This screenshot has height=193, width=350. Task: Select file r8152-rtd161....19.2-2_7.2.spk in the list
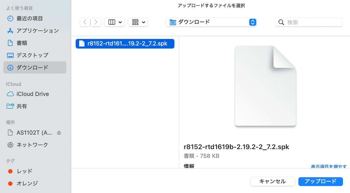point(125,44)
